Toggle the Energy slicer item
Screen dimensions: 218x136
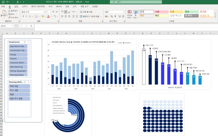tap(18, 55)
